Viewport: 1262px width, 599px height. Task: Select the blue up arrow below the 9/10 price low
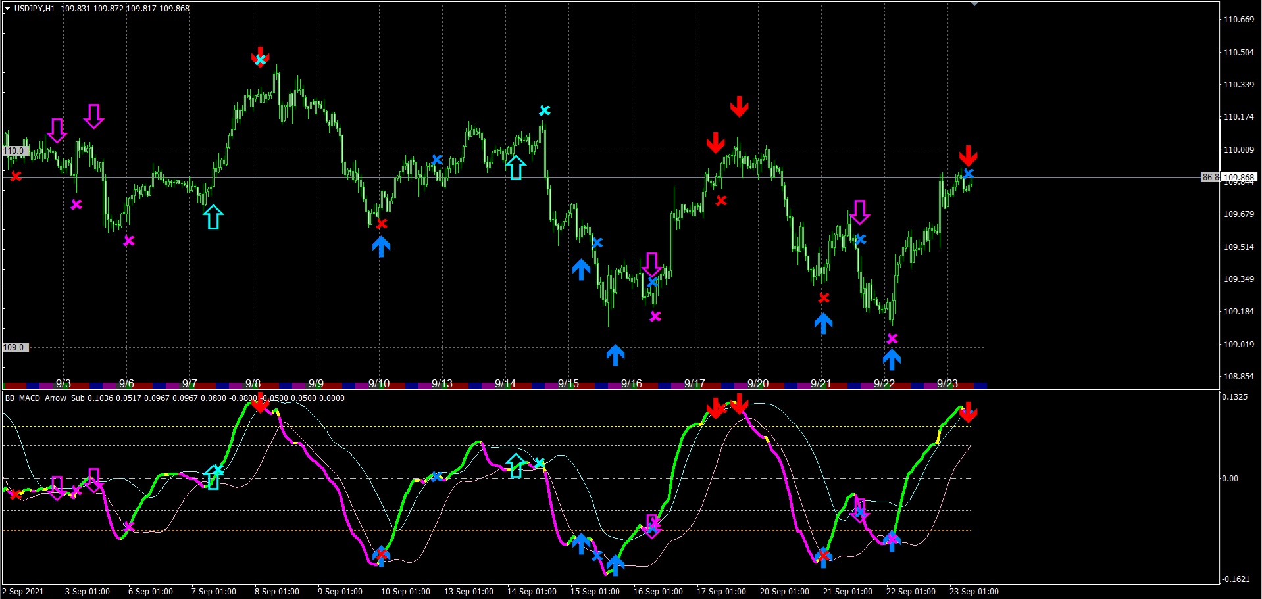(382, 246)
